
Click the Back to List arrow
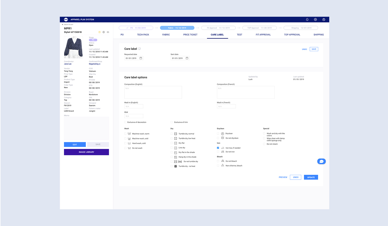point(63,25)
